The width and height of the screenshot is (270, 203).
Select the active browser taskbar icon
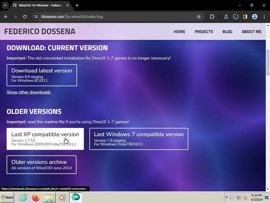pos(76,197)
